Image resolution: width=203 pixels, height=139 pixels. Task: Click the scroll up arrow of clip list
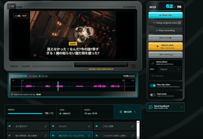tap(138, 122)
